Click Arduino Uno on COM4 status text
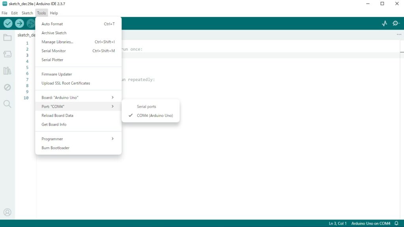Viewport: 404px width, 227px height. point(370,223)
